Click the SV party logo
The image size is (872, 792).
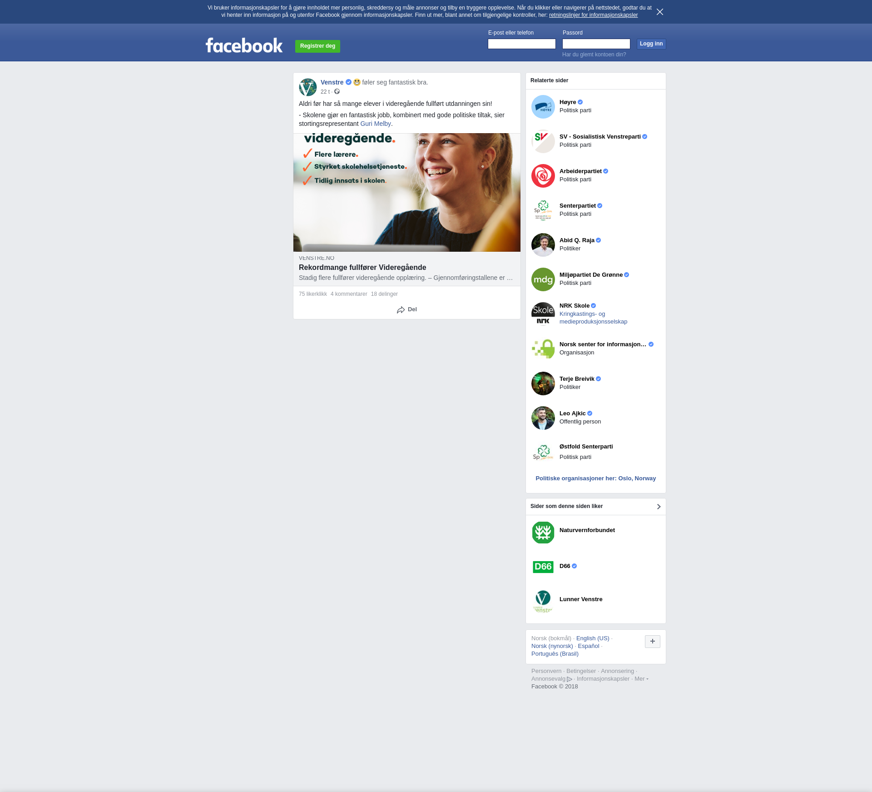click(x=543, y=141)
